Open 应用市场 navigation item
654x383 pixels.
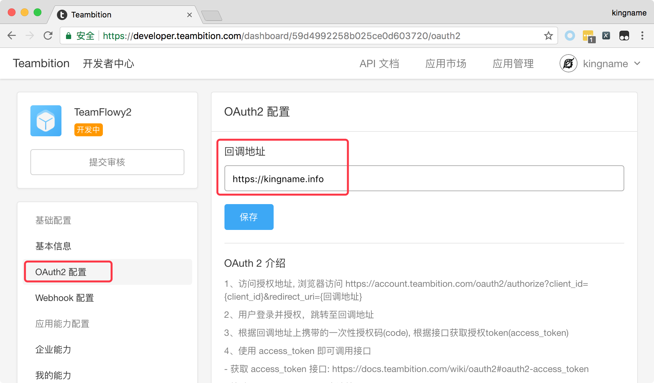click(446, 64)
